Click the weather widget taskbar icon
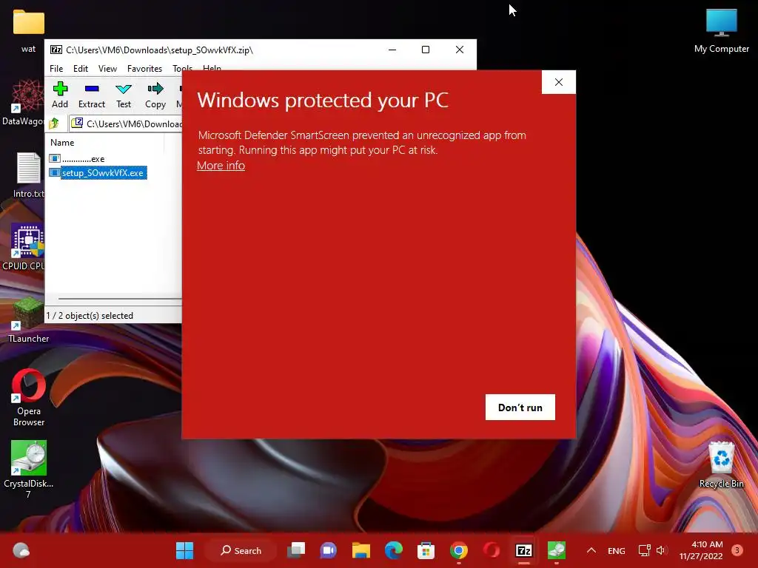The width and height of the screenshot is (758, 568). click(x=21, y=550)
